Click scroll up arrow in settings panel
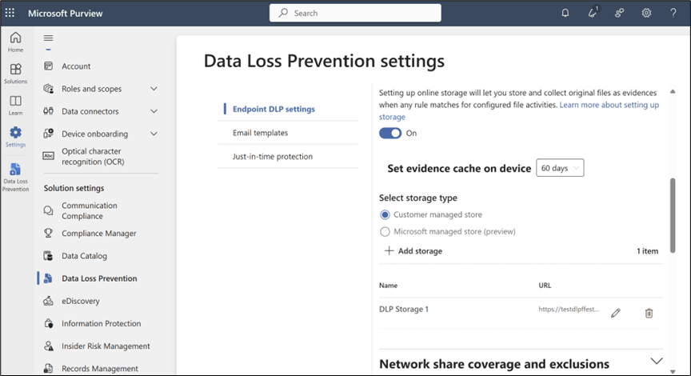 (x=673, y=92)
